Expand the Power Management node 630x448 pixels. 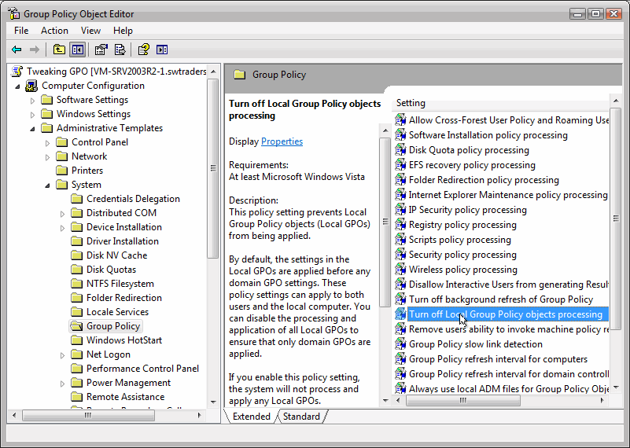[x=62, y=384]
